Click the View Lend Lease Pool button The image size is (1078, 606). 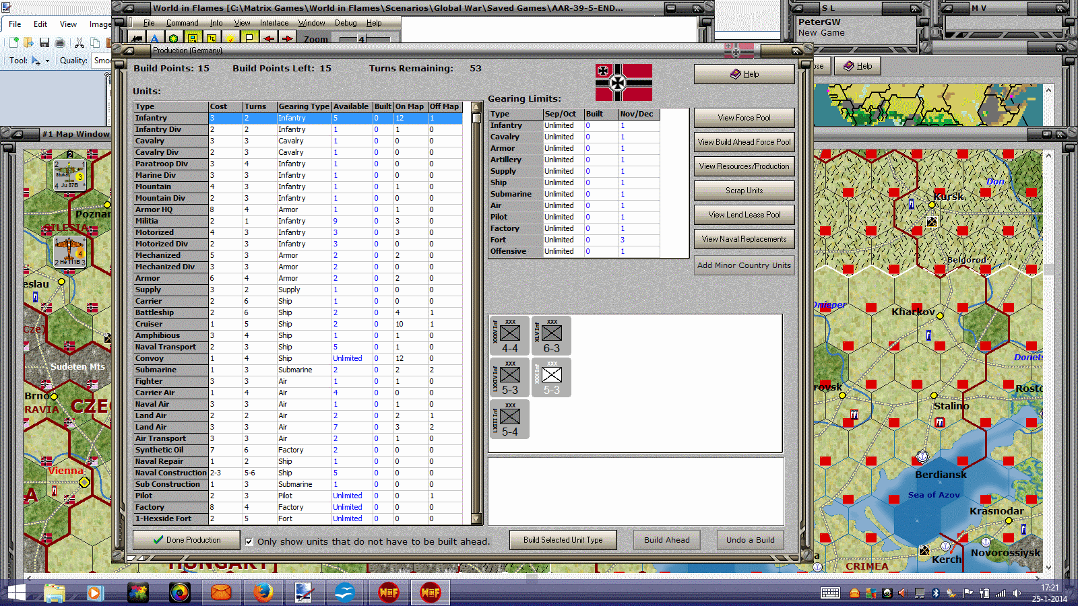(744, 215)
